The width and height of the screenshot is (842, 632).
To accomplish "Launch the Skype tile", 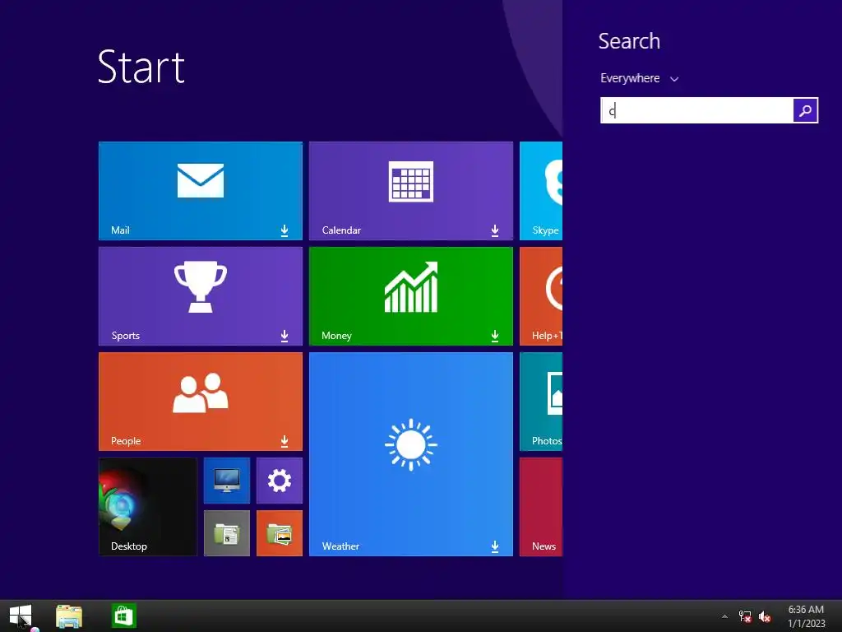I will coord(541,191).
